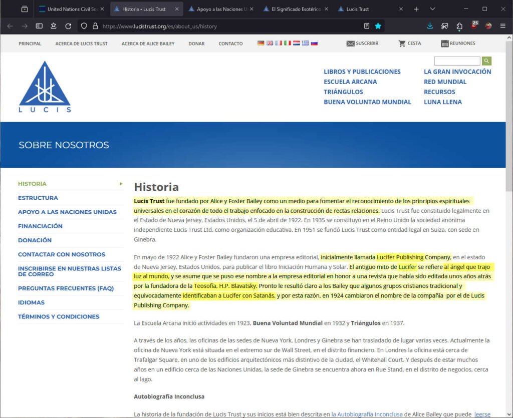The image size is (513, 418).
Task: Toggle the bookmark star for this page
Action: pyautogui.click(x=378, y=27)
